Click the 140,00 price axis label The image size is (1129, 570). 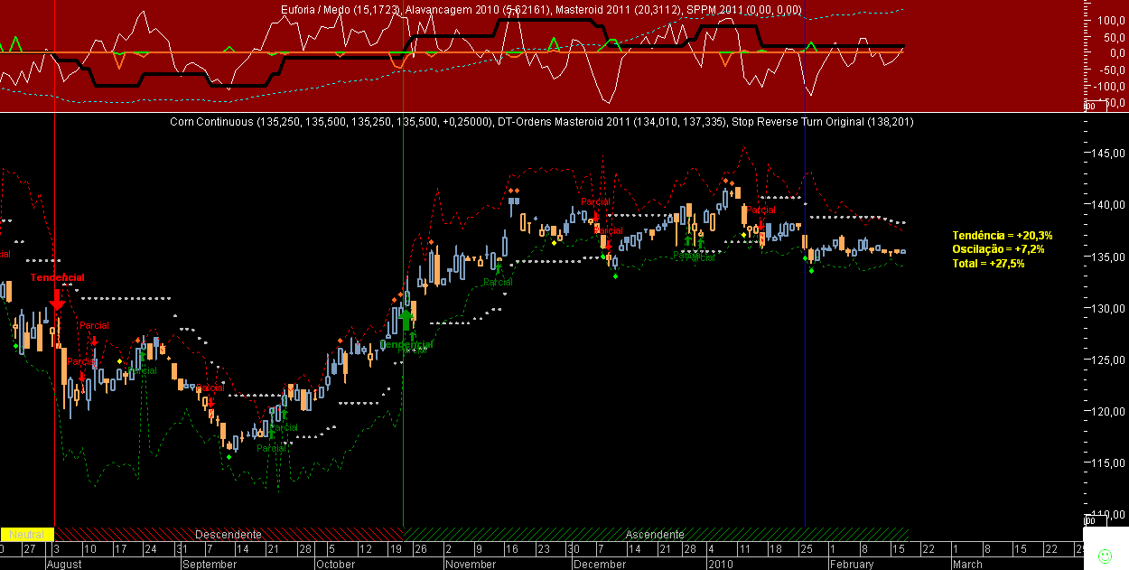tap(1110, 204)
